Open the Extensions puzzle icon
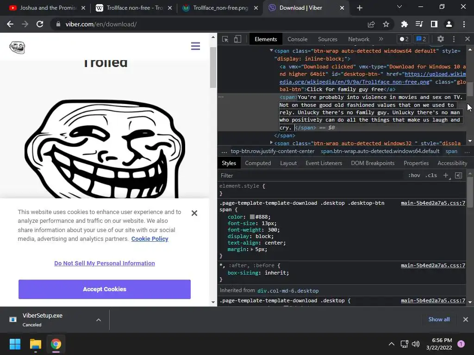This screenshot has width=474, height=355. pos(404,24)
